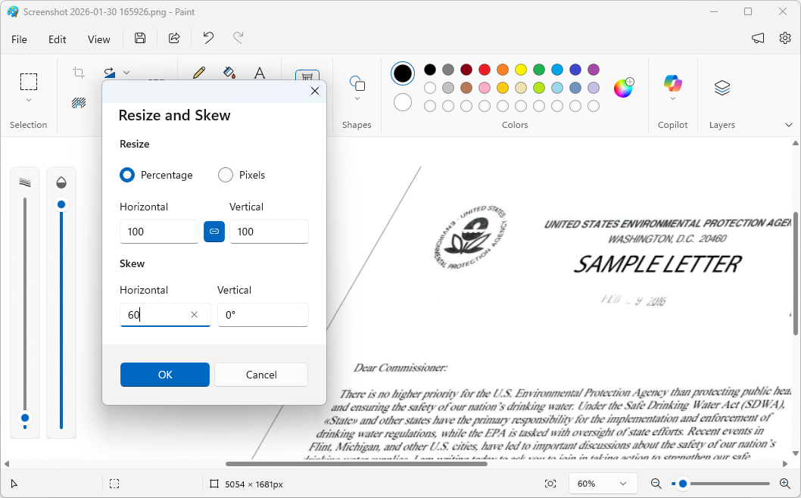Save the image using the save icon
The width and height of the screenshot is (801, 498).
[139, 39]
